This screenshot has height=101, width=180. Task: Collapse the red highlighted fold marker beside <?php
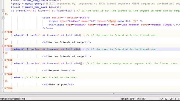[3, 46]
